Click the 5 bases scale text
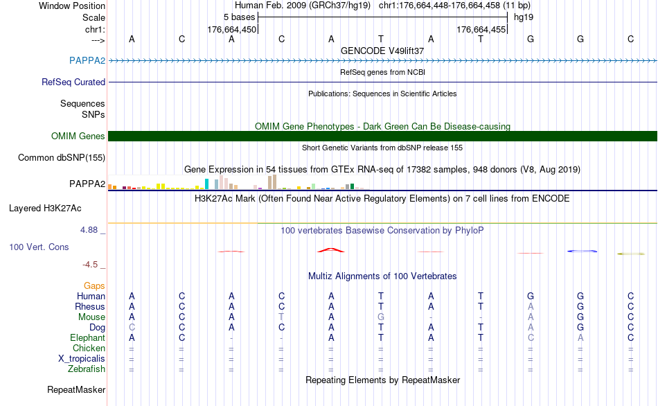The image size is (658, 406). [239, 17]
